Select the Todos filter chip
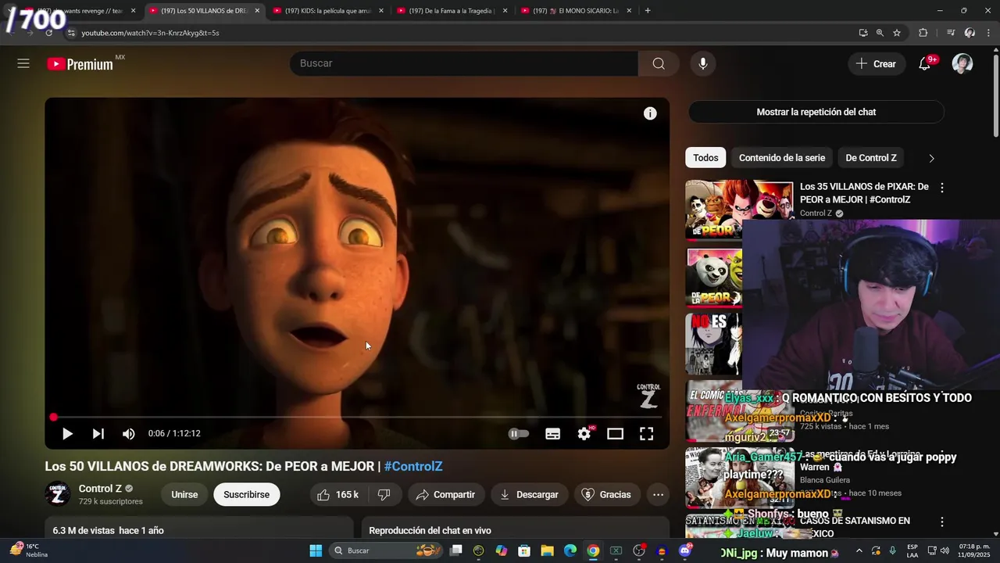 pos(705,158)
